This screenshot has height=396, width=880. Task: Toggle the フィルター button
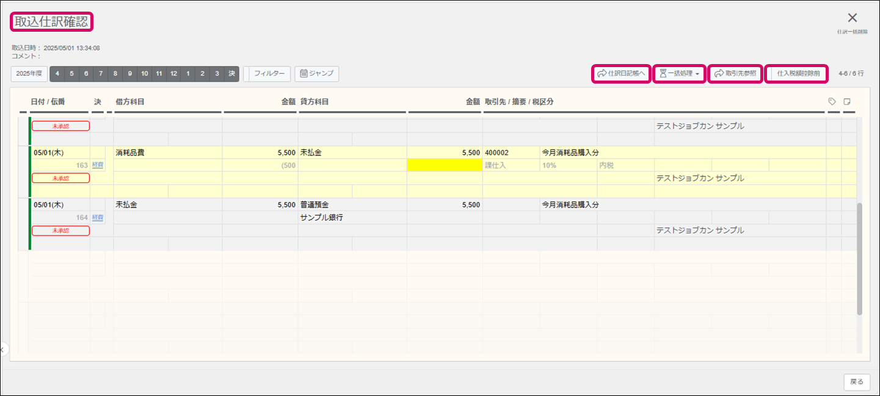click(267, 74)
